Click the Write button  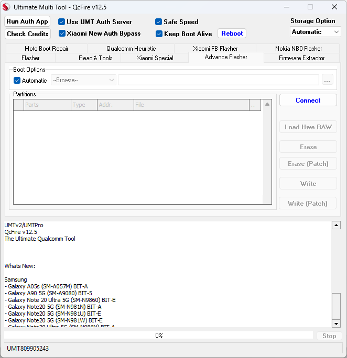click(308, 184)
